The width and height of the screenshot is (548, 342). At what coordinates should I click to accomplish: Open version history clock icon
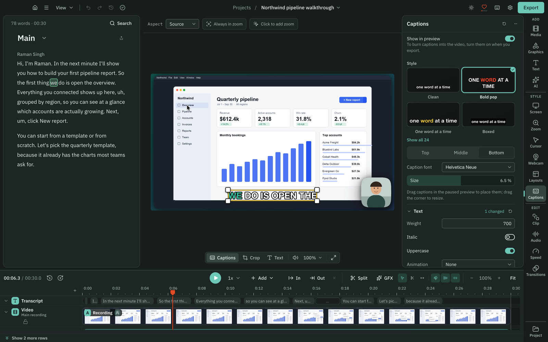(111, 8)
